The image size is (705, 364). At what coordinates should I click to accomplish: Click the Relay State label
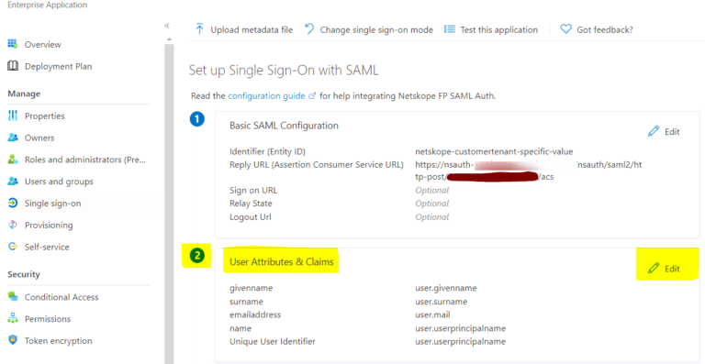(251, 204)
